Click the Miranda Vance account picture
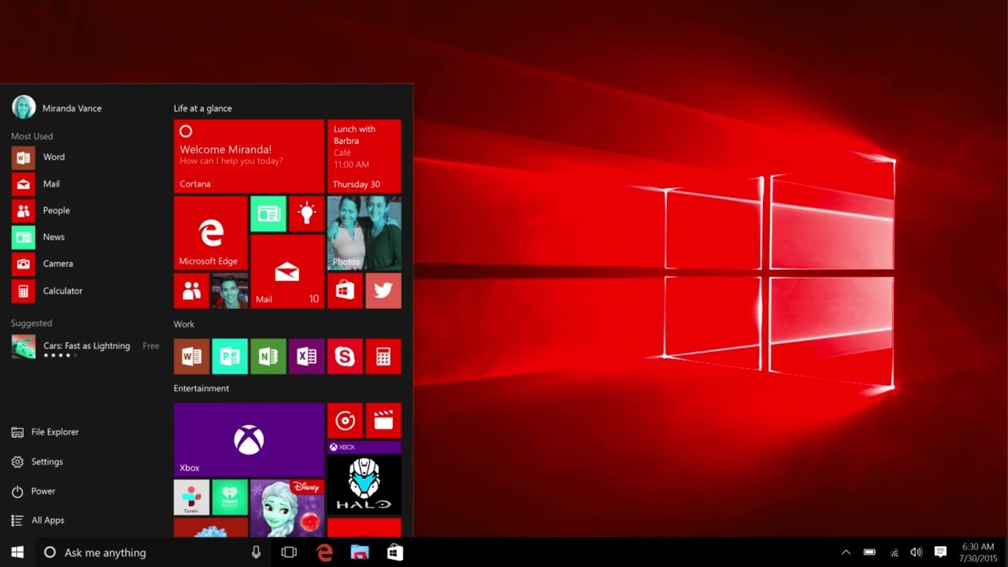The image size is (1008, 567). (x=24, y=107)
